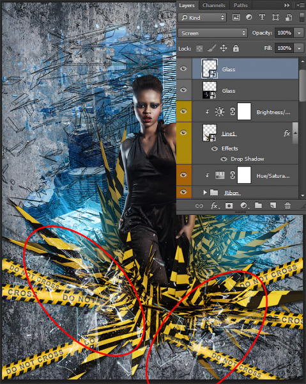
Task: Create a new layer icon
Action: point(273,205)
